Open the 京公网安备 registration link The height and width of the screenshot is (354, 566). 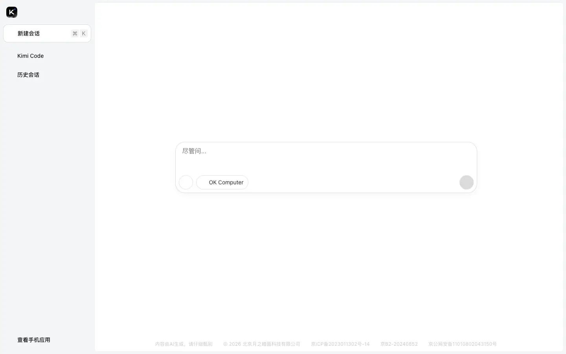pos(462,344)
